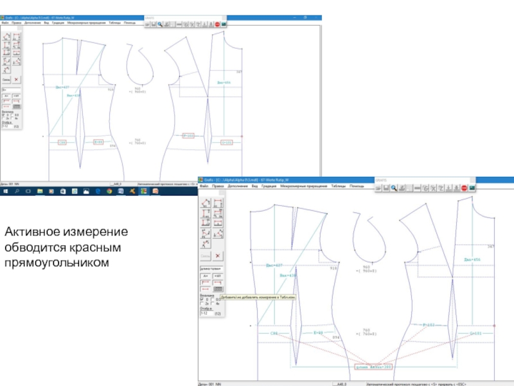Viewport: 514px width, 386px height.
Task: Click the red stop sign icon in the back window's toolbar
Action: click(217, 24)
